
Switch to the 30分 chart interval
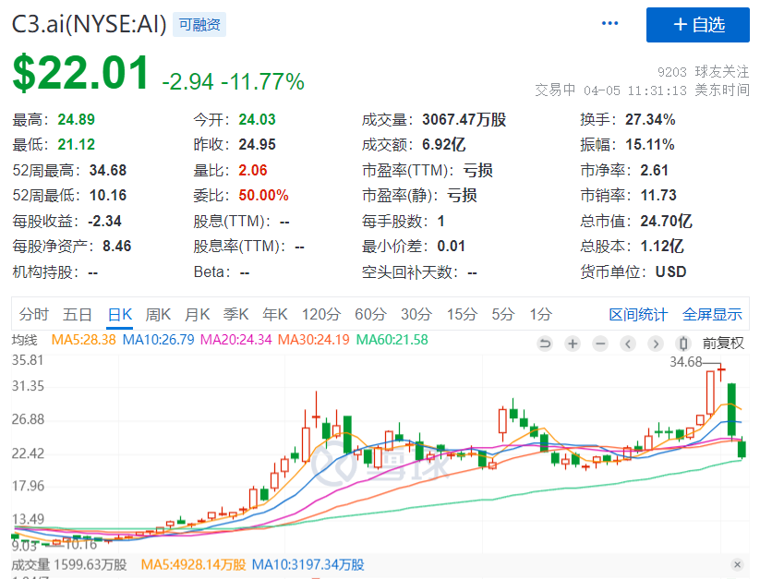tap(416, 315)
